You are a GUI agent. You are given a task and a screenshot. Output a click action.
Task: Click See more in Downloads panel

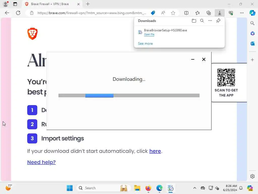coord(145,43)
